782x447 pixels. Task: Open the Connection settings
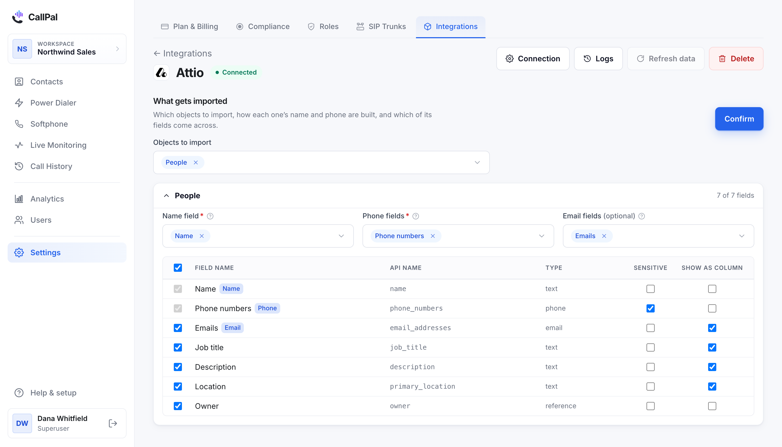point(533,59)
